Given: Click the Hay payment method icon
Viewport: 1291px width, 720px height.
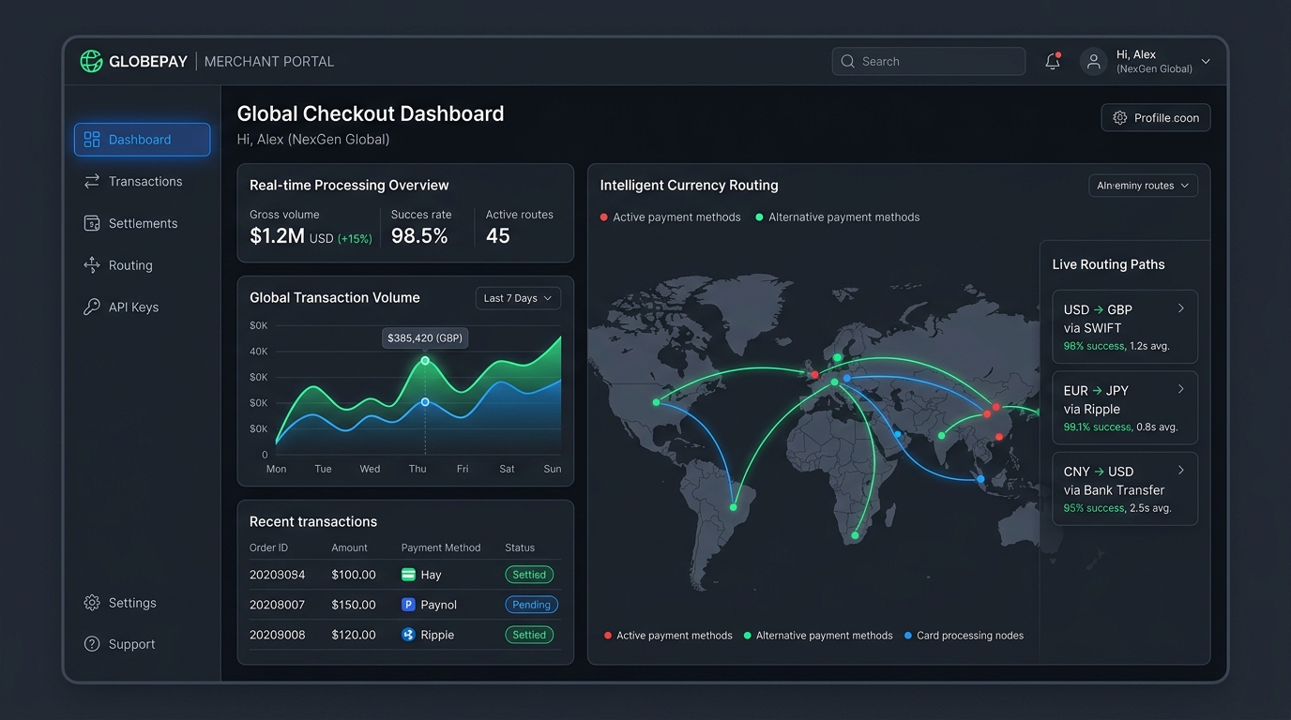Looking at the screenshot, I should [x=408, y=575].
